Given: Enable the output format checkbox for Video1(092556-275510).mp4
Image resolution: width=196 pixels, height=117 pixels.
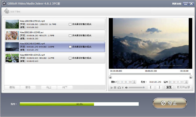Looking at the screenshot, I should click(70, 24).
